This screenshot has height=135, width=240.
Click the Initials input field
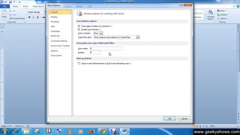tap(95, 52)
